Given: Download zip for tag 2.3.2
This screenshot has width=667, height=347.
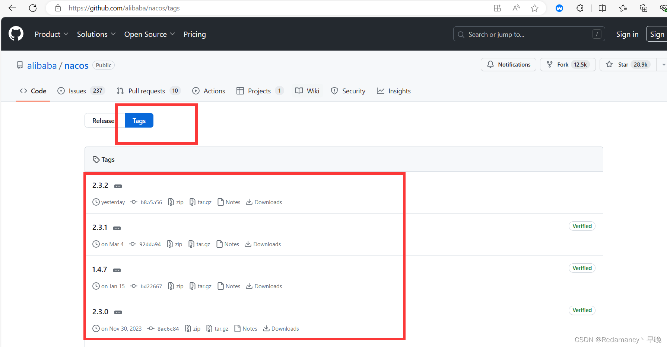Looking at the screenshot, I should [176, 202].
